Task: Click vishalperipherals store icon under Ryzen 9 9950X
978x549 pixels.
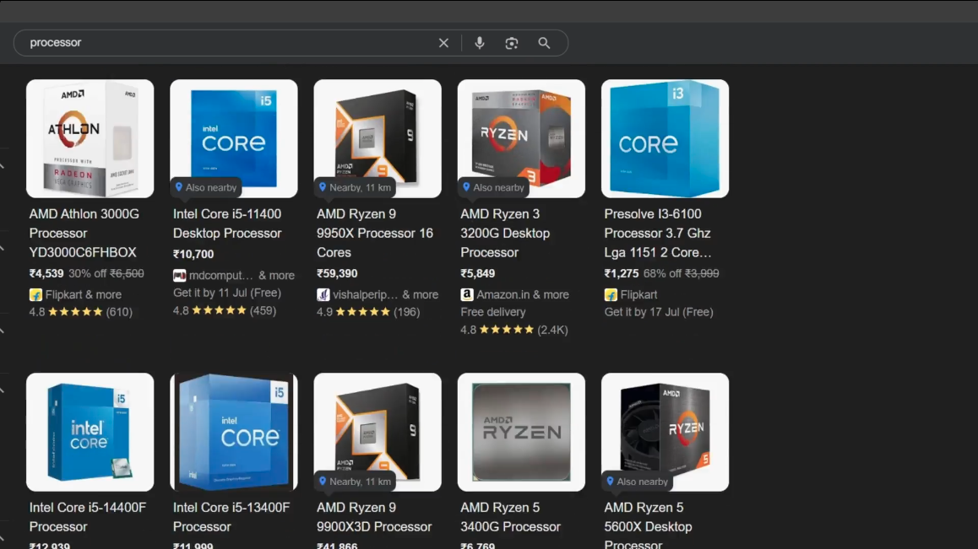Action: tap(323, 295)
